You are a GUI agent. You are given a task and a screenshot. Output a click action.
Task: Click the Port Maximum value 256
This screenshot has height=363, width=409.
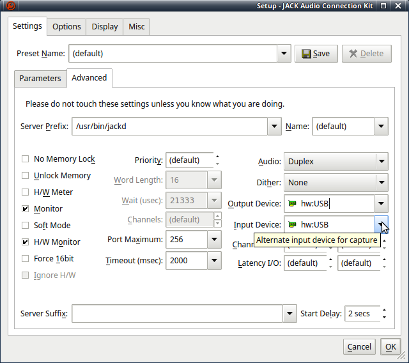187,240
